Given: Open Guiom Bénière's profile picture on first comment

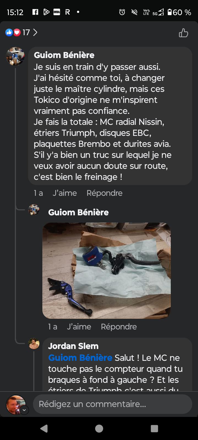Looking at the screenshot, I should pyautogui.click(x=15, y=56).
